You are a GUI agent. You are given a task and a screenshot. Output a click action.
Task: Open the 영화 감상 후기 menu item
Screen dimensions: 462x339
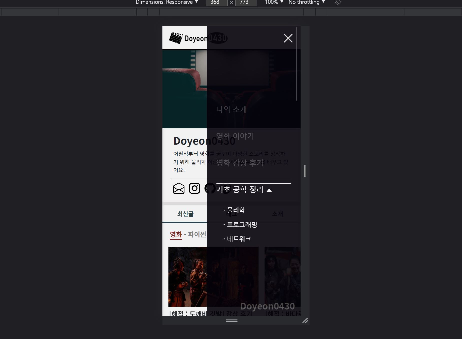click(x=240, y=163)
